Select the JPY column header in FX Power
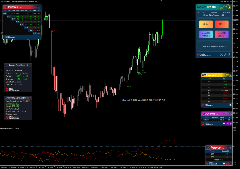Screen dimensions: 240x169 39,11
